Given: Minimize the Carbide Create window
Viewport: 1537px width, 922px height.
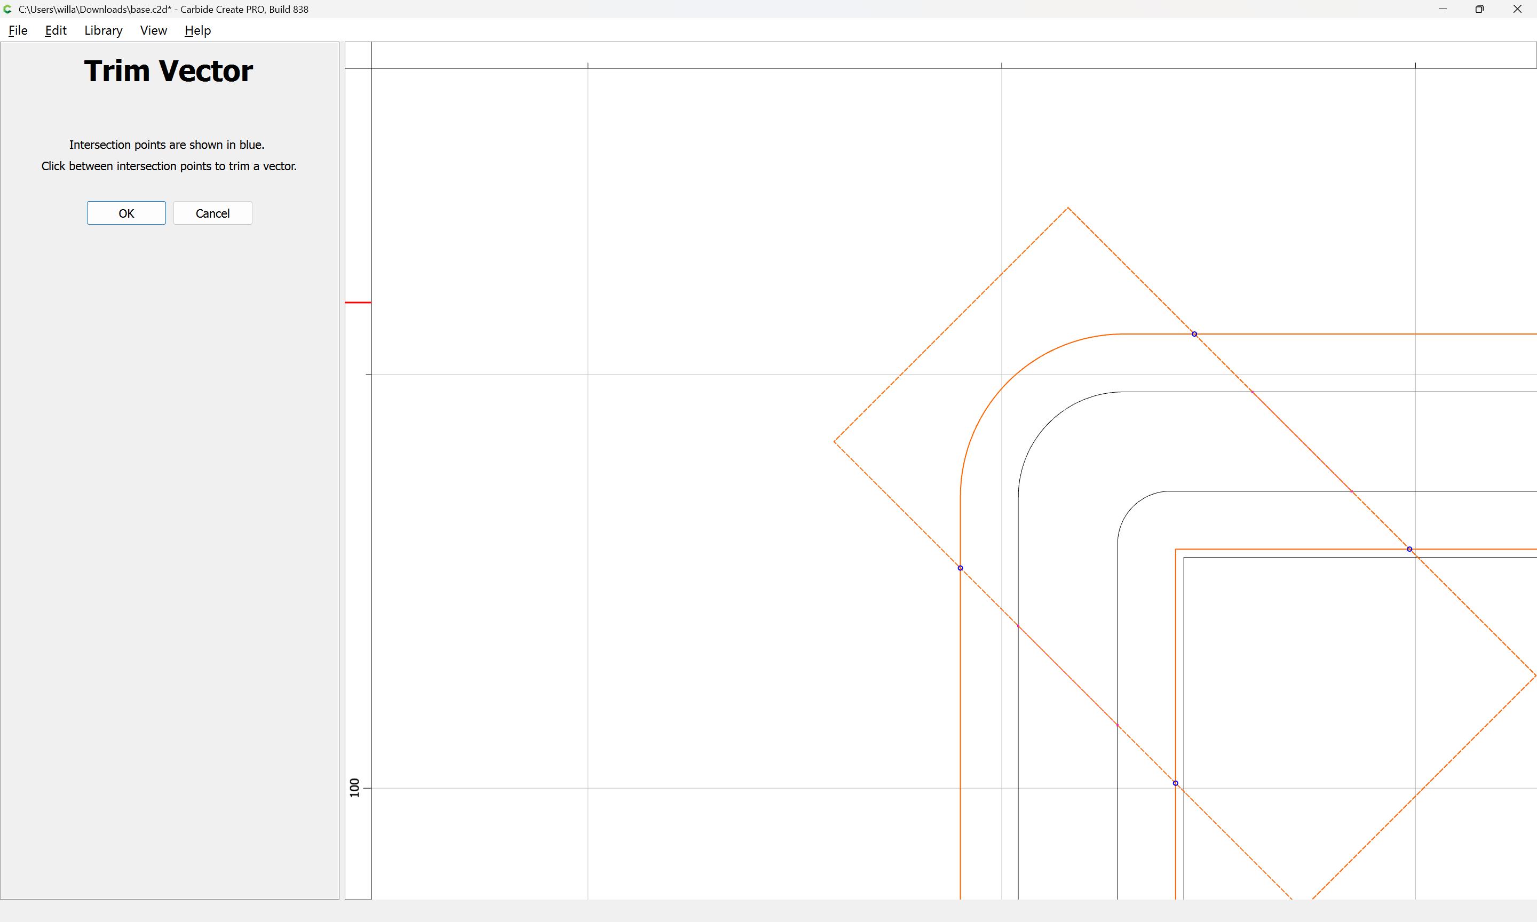Looking at the screenshot, I should (x=1443, y=9).
